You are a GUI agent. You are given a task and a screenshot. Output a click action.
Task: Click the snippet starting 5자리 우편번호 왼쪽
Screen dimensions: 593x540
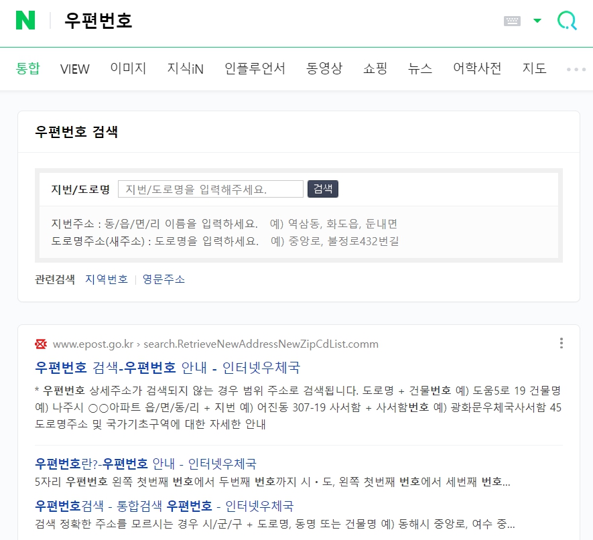point(272,482)
